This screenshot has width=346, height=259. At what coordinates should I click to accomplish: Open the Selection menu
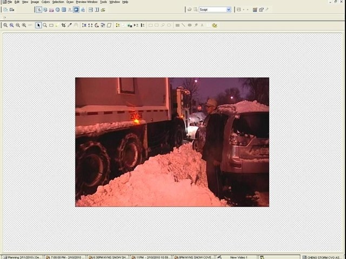point(58,2)
